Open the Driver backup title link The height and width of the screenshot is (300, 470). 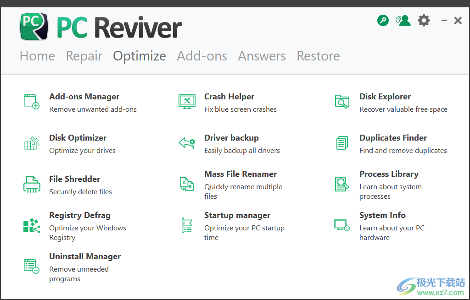point(231,138)
